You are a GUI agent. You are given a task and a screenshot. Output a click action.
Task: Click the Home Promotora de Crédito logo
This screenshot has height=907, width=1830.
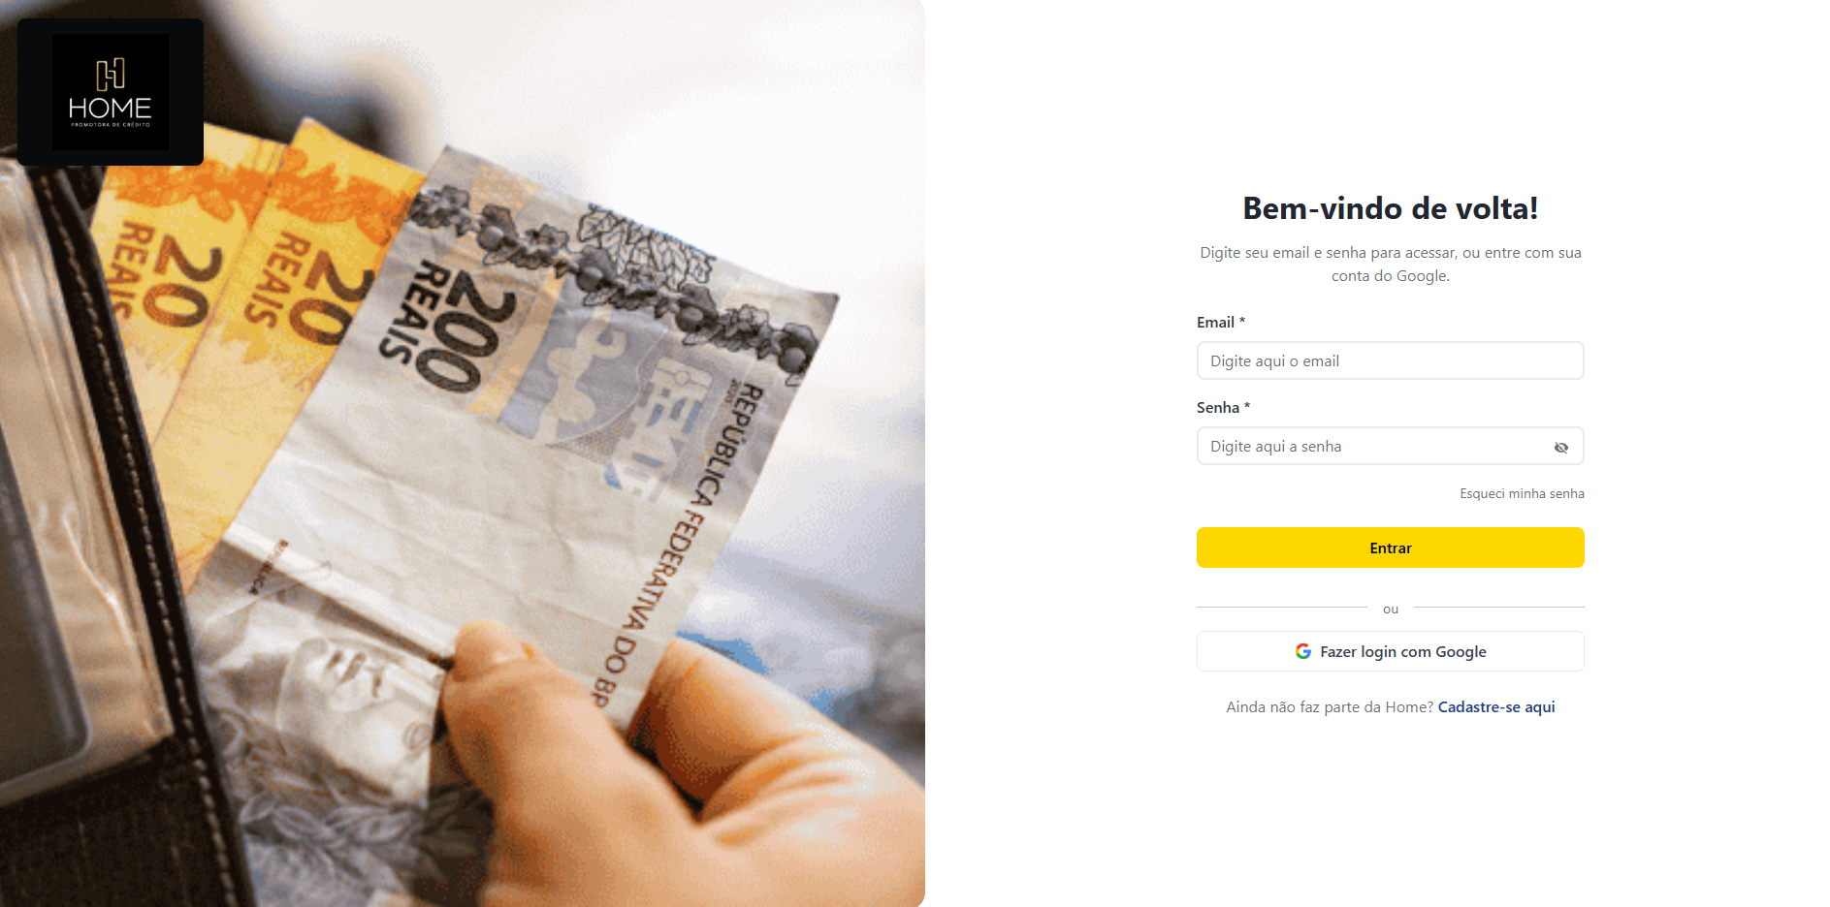111,92
